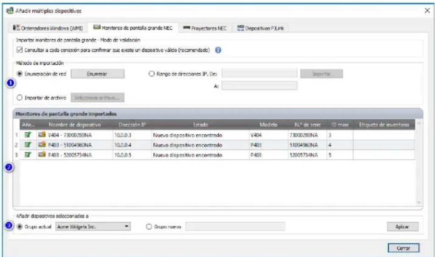This screenshot has height=257, width=435.
Task: Click the Importar button
Action: [x=322, y=74]
